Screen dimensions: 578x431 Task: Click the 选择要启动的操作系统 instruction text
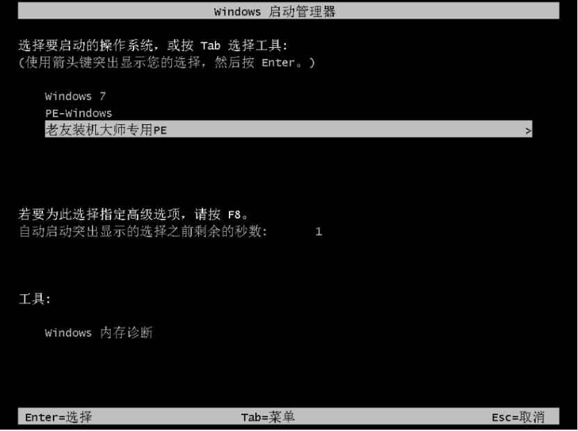[85, 46]
